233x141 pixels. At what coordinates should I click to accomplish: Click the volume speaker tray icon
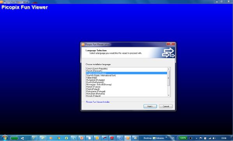(x=214, y=138)
